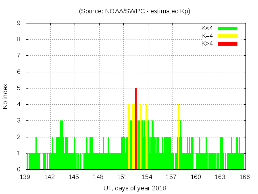Select the K=4 legend text label
The width and height of the screenshot is (258, 194).
207,36
